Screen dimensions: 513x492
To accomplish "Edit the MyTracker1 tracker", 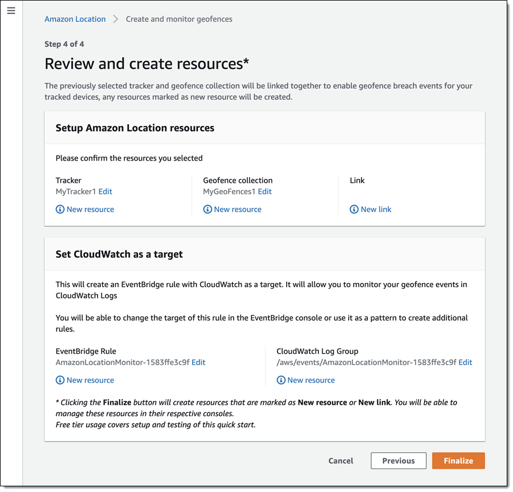I will click(105, 192).
